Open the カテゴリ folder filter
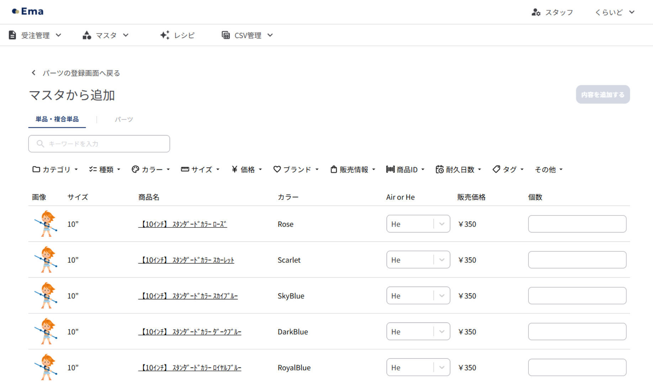The width and height of the screenshot is (653, 384). pos(55,170)
